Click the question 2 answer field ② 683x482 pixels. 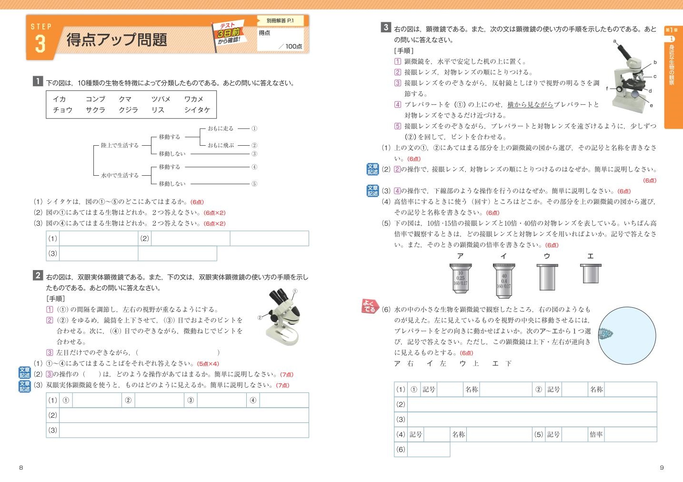160,400
